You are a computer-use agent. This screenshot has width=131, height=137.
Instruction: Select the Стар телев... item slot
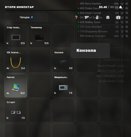(x=16, y=36)
